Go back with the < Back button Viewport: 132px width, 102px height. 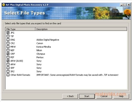70,96
